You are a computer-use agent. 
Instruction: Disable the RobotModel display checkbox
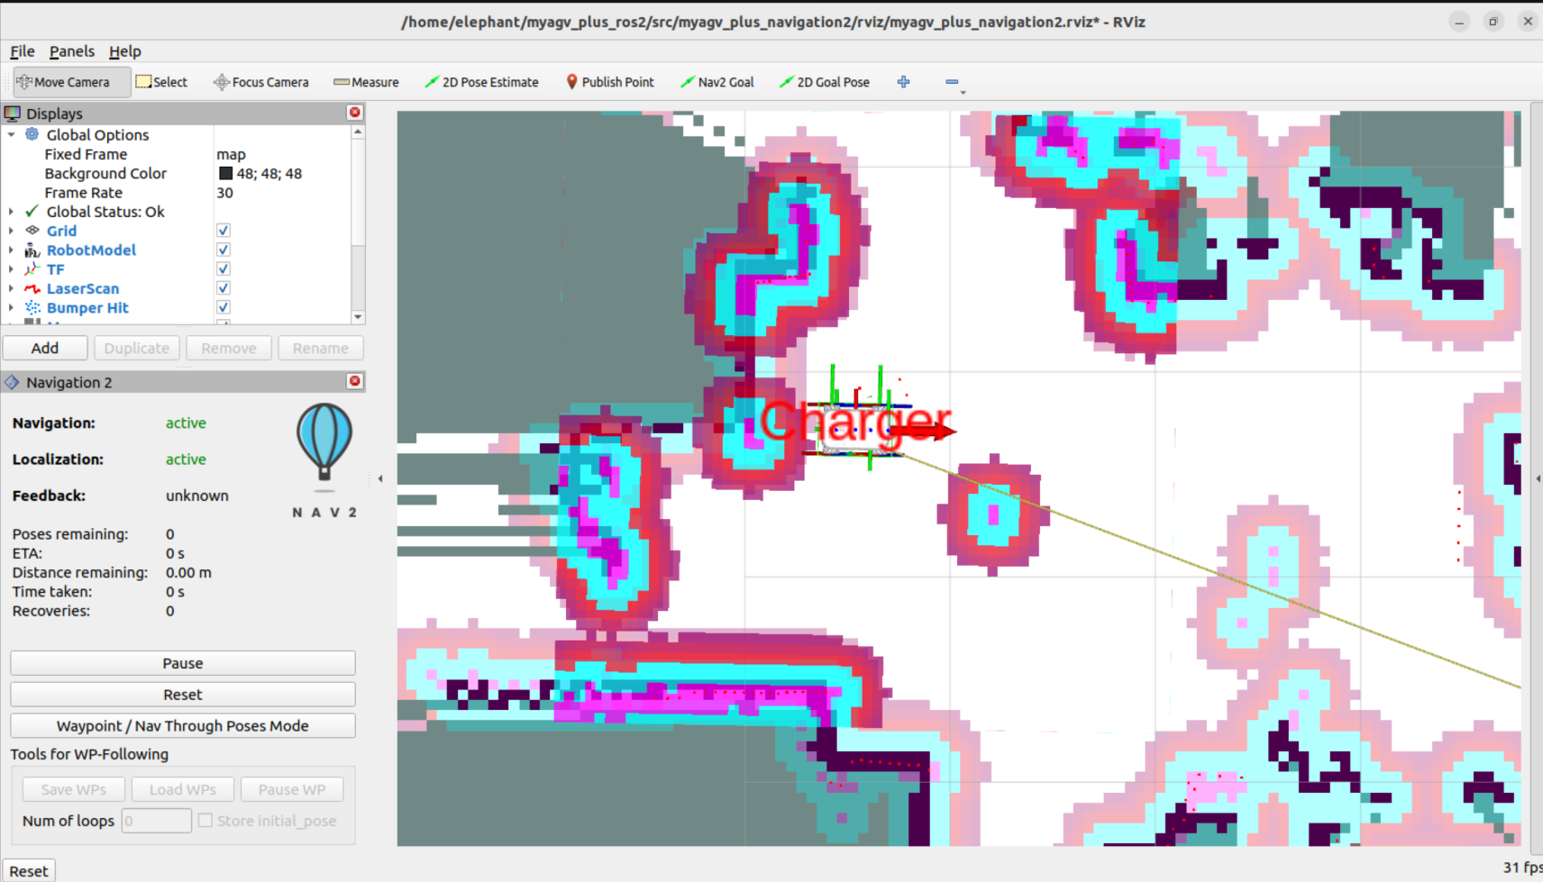[224, 250]
